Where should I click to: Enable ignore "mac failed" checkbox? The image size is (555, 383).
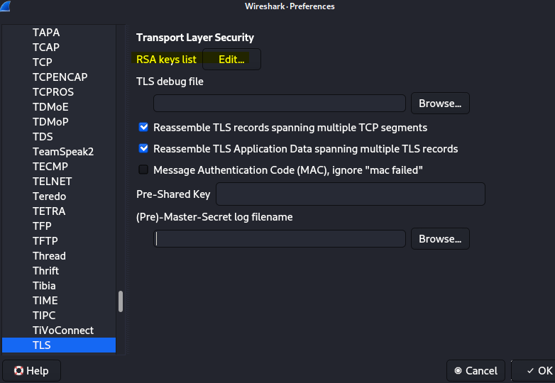pos(143,170)
